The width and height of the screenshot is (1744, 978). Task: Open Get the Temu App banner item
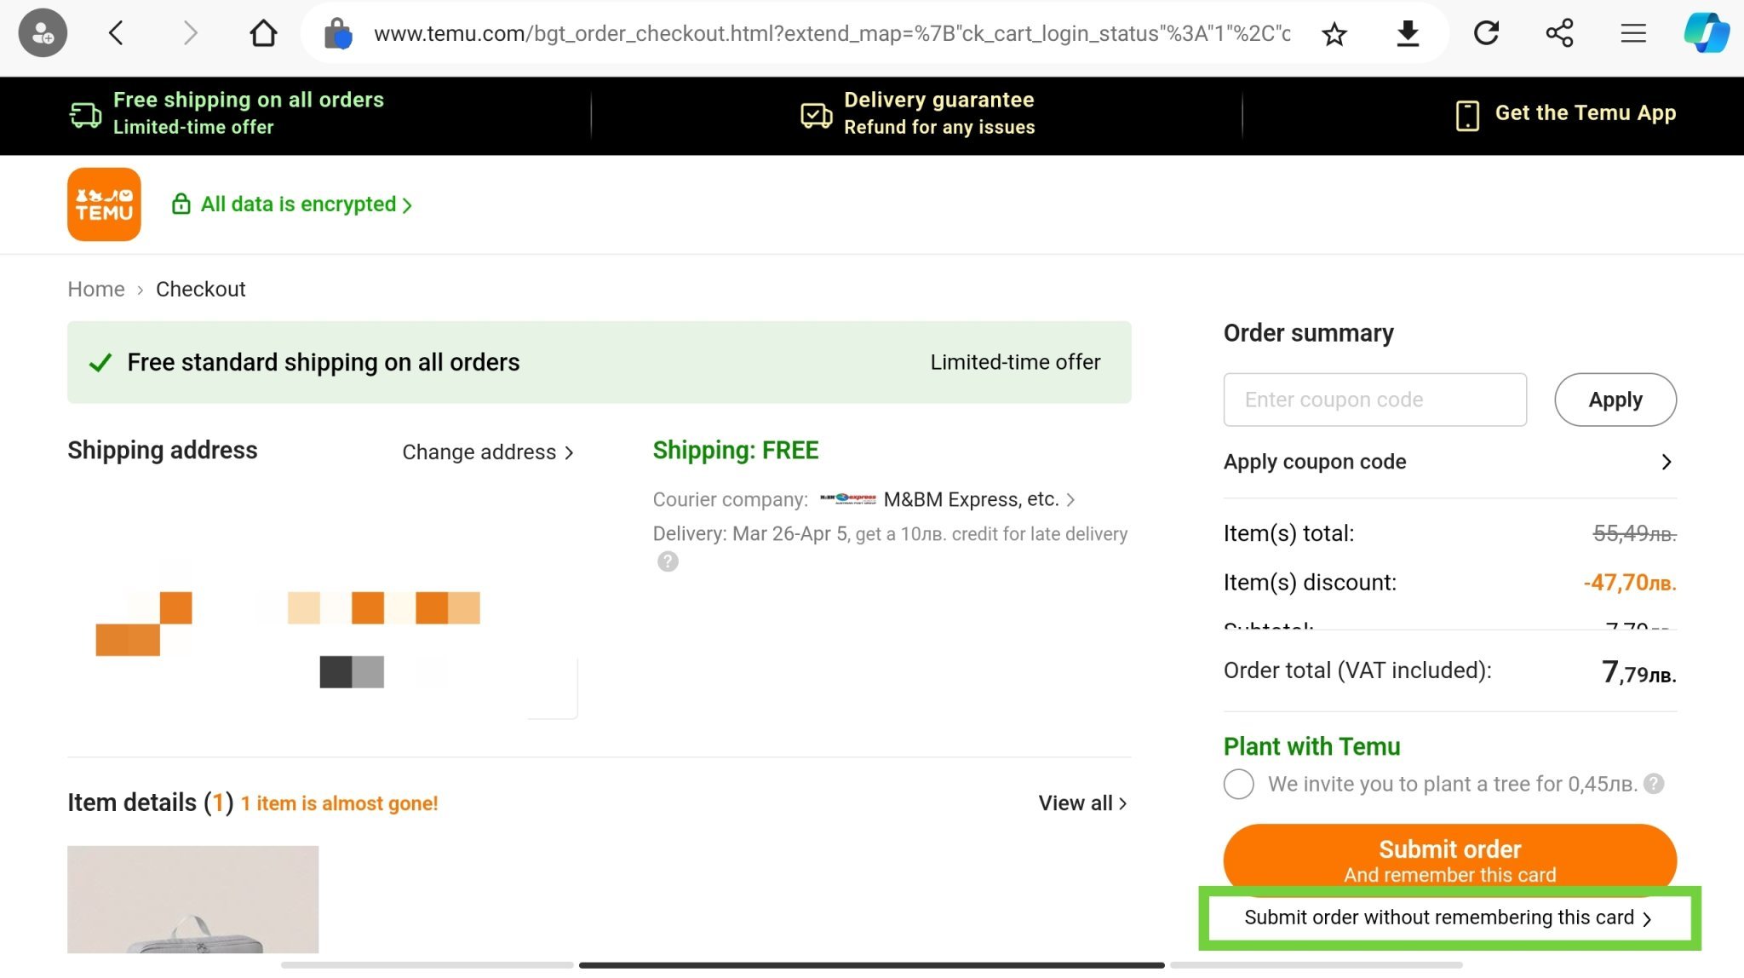click(x=1565, y=114)
